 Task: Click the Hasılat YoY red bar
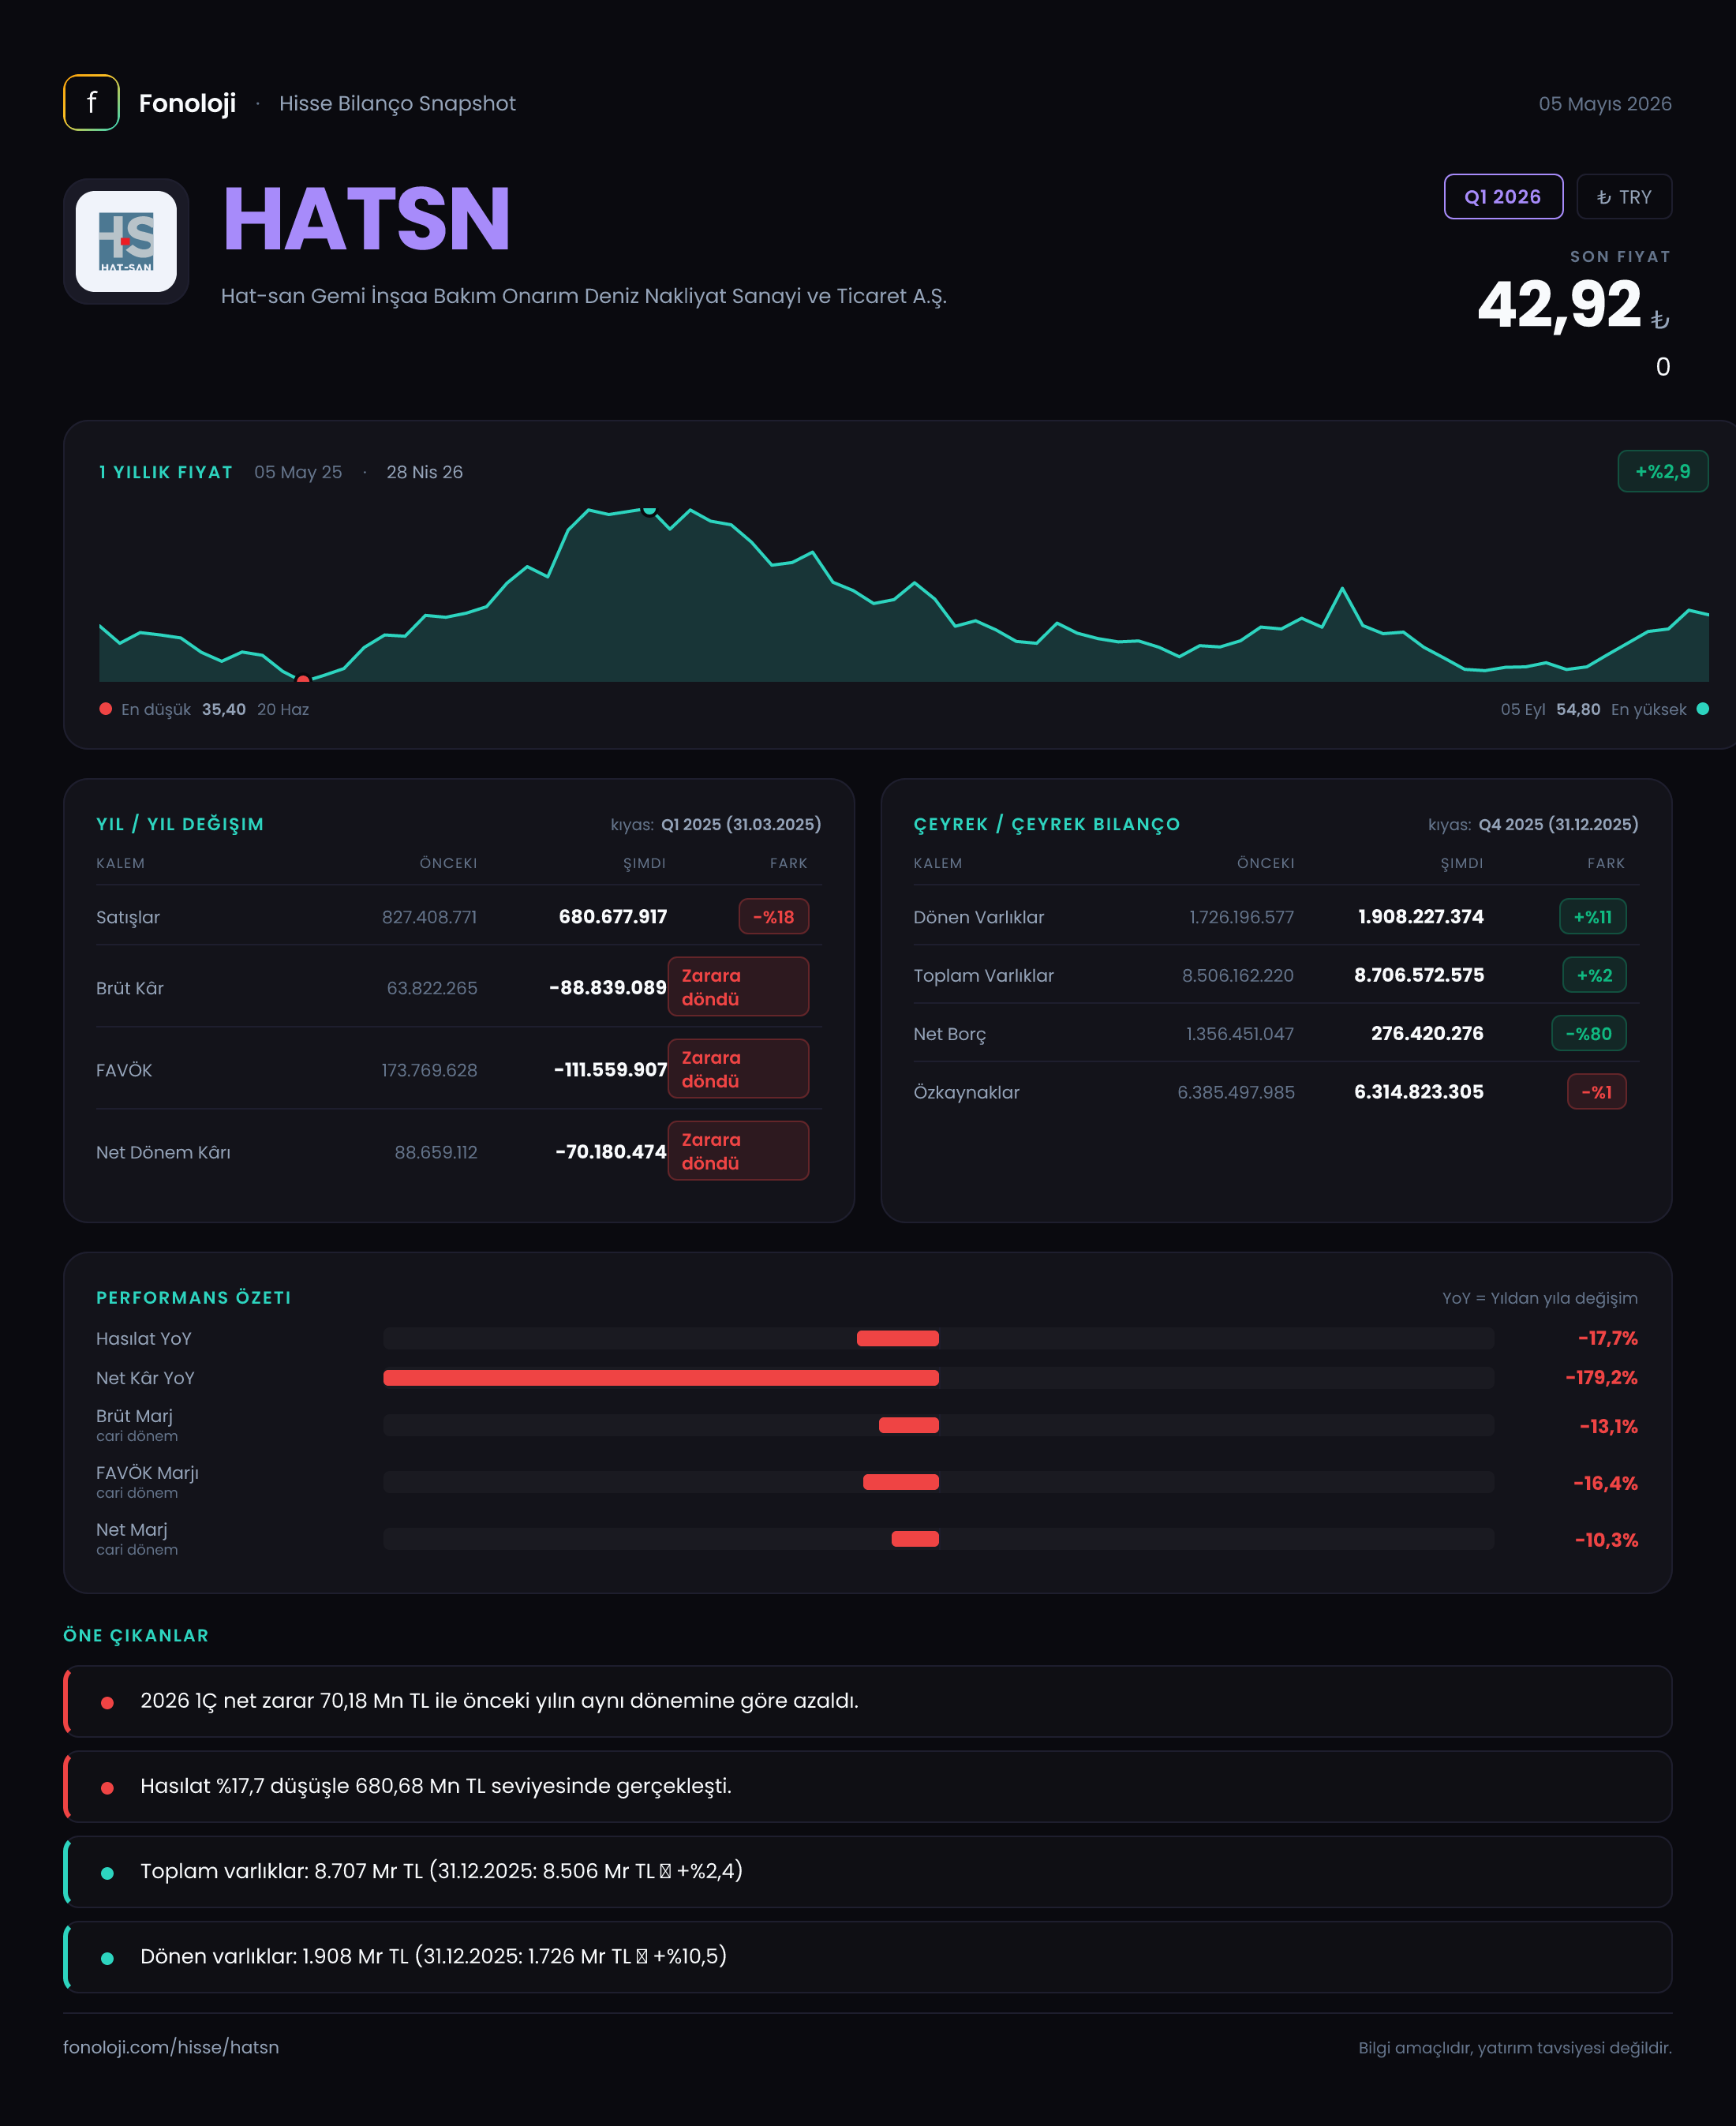897,1338
